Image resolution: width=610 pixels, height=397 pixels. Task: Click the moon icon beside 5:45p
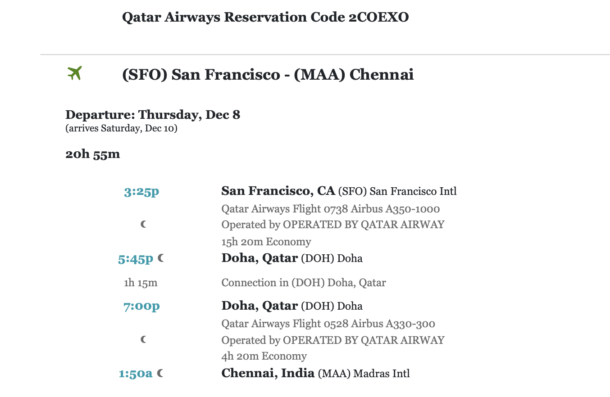coord(161,258)
